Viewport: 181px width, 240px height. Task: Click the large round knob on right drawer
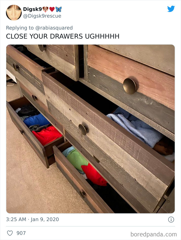[x=130, y=86]
